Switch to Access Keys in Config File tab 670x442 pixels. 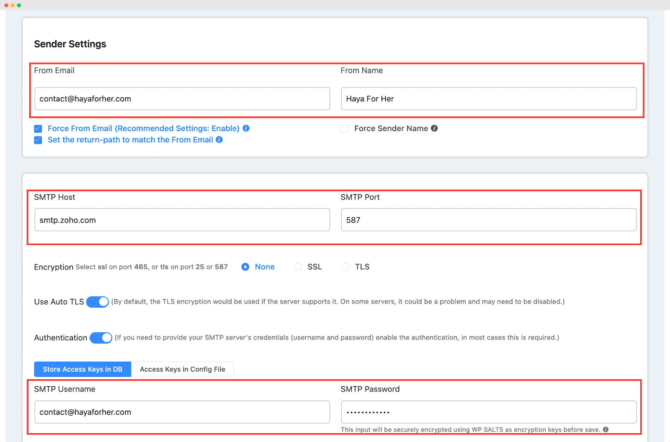(x=183, y=369)
